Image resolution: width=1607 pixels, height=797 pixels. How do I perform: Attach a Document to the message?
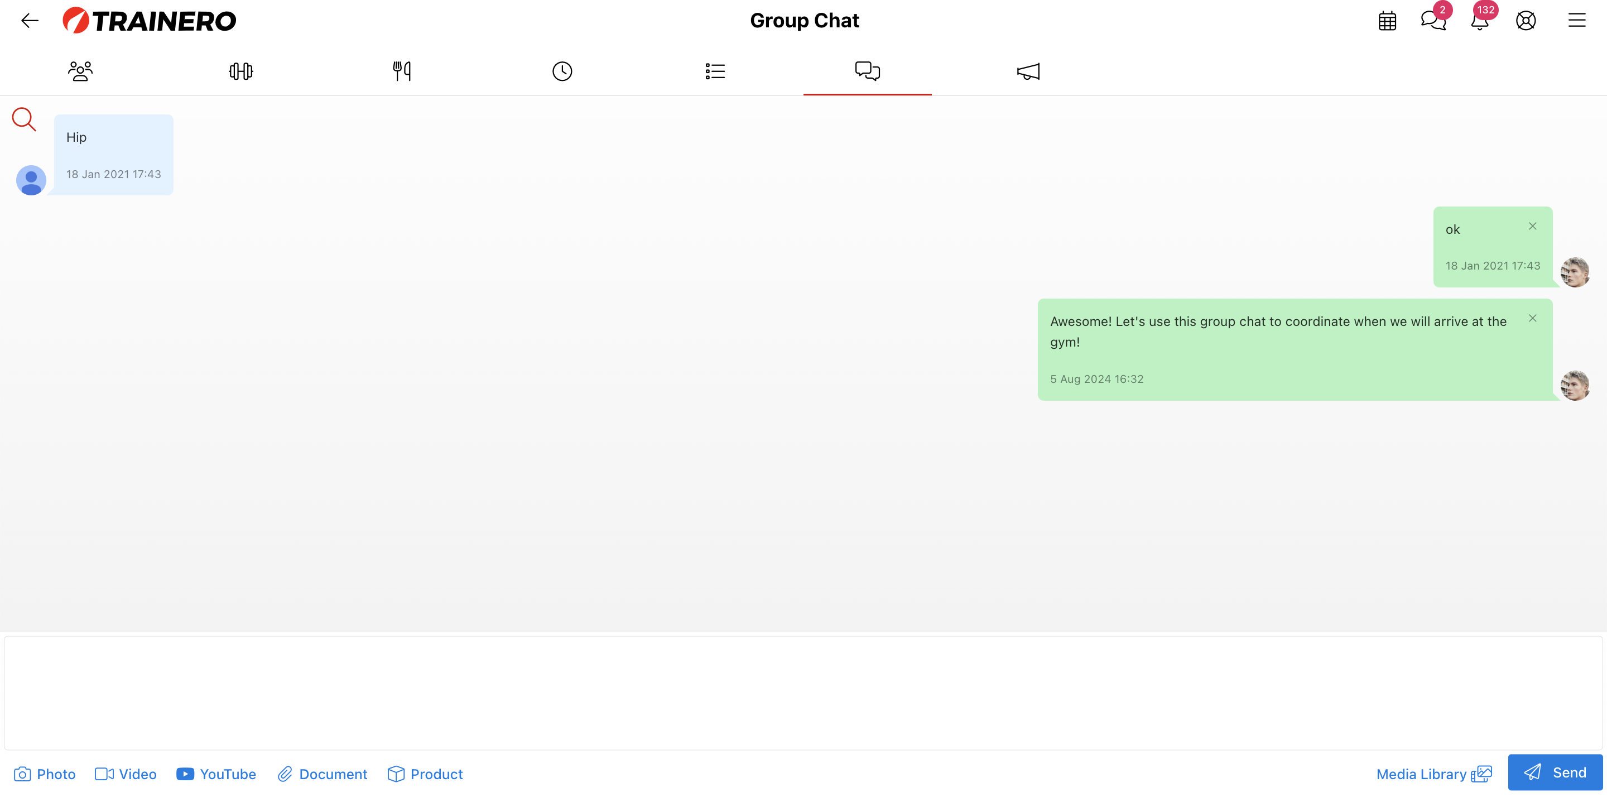[x=323, y=774]
